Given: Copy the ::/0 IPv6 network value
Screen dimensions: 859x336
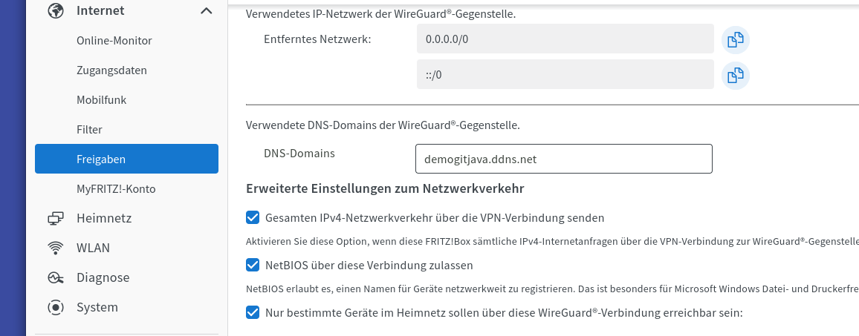Looking at the screenshot, I should (735, 75).
